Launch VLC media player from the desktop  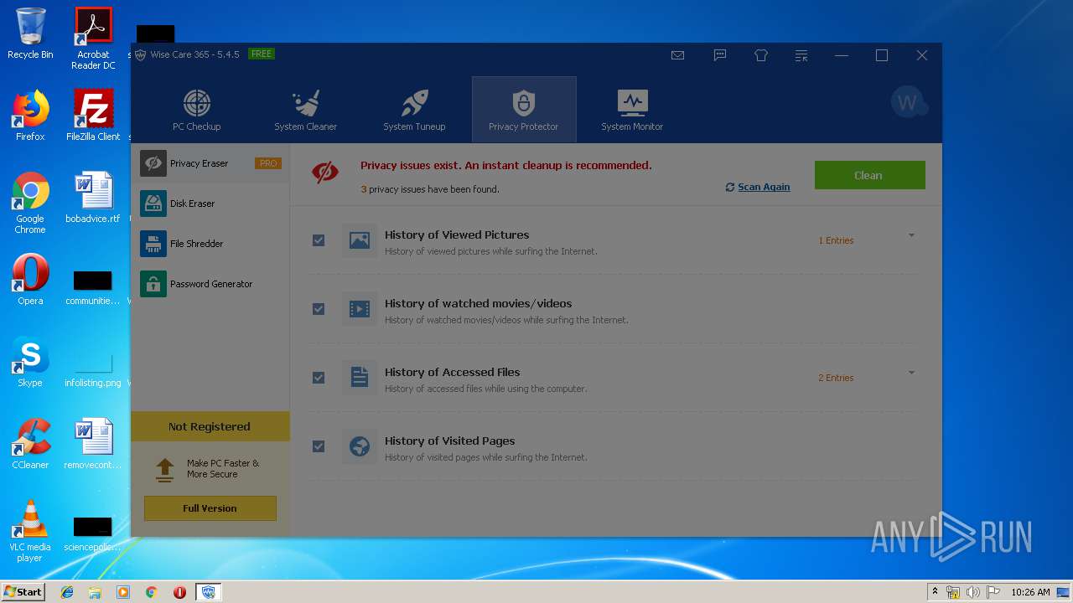click(30, 532)
